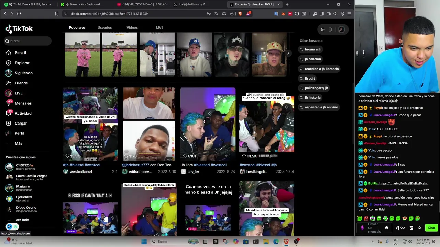Click green Chat send button
This screenshot has width=440, height=247.
431,228
